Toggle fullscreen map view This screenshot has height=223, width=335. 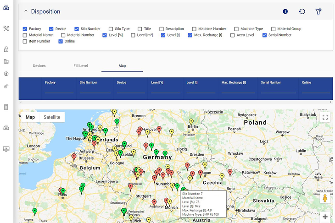(325, 117)
